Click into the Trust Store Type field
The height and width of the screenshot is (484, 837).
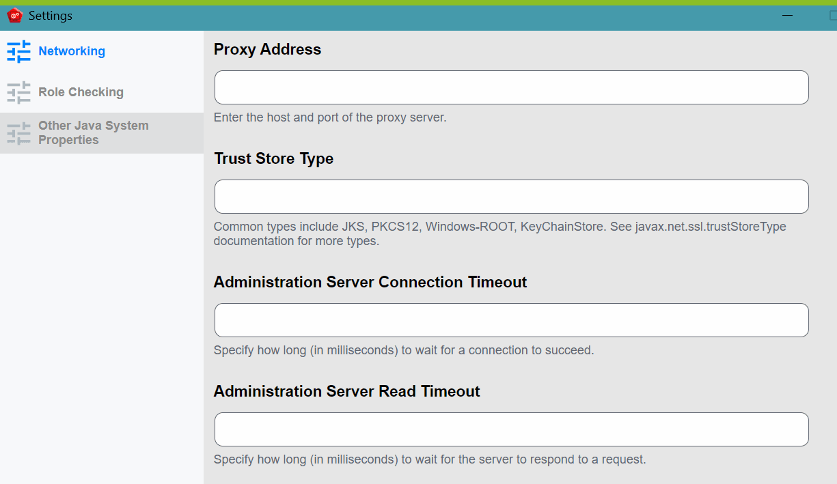tap(511, 197)
